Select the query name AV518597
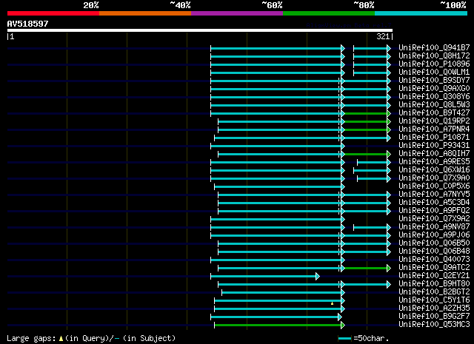 pyautogui.click(x=27, y=24)
